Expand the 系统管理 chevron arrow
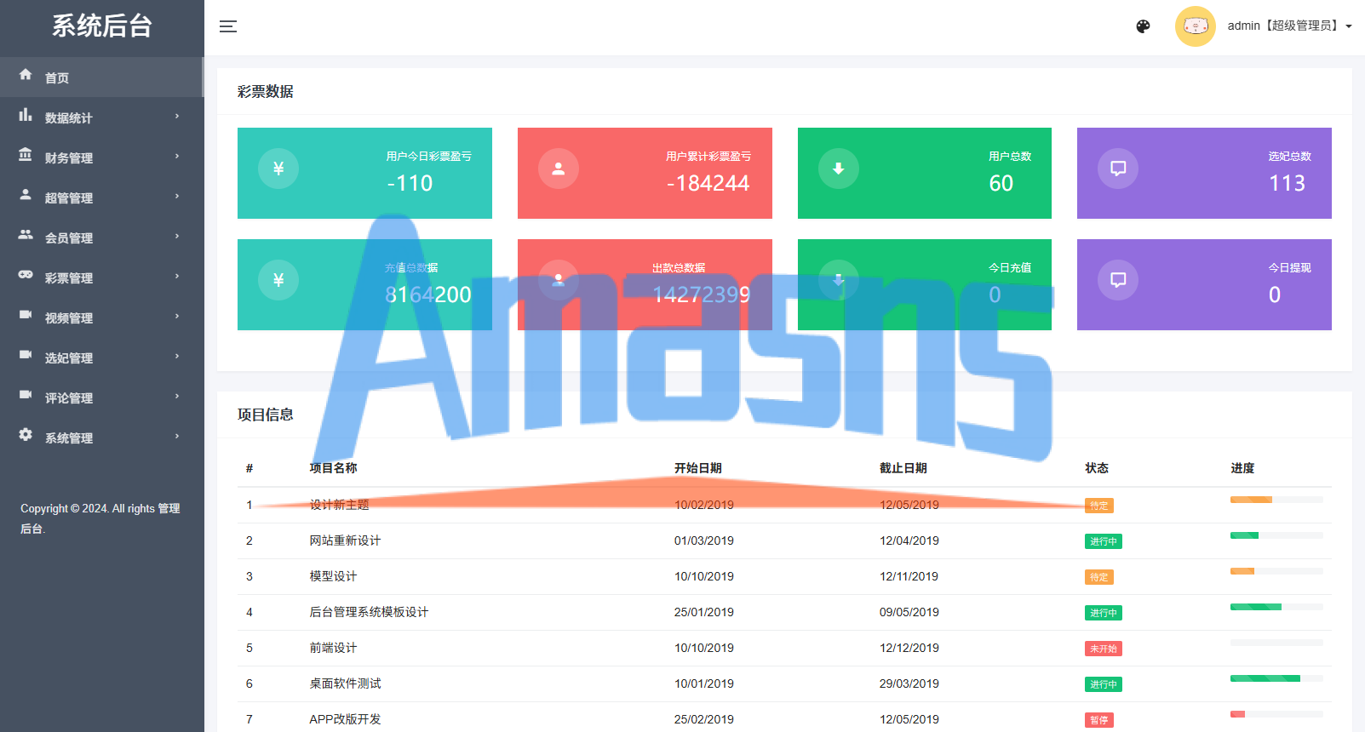The height and width of the screenshot is (732, 1365). [177, 436]
